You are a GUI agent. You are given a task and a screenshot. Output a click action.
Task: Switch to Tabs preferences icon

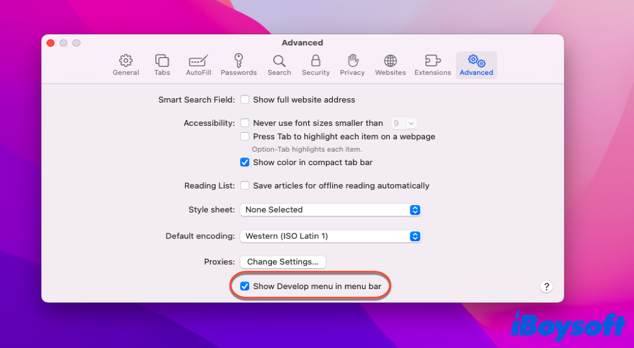click(162, 65)
